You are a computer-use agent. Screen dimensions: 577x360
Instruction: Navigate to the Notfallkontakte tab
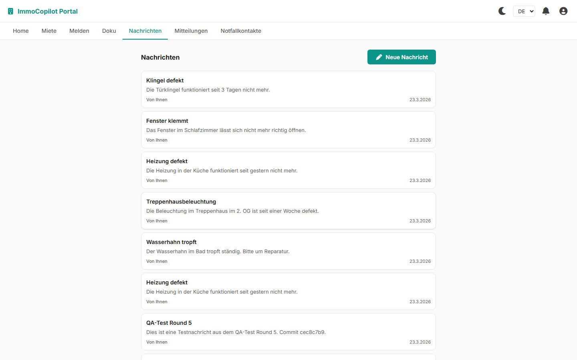point(241,31)
